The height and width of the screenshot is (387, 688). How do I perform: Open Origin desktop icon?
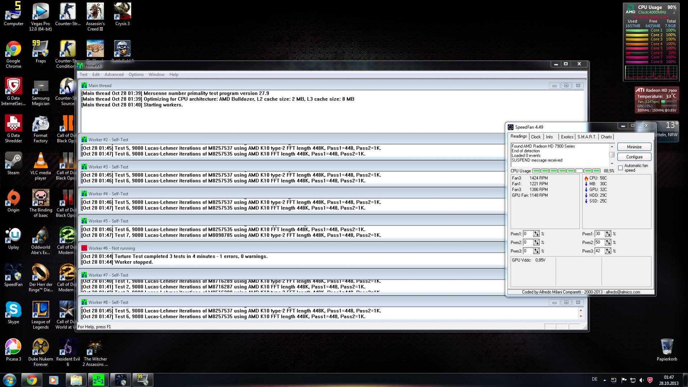click(x=13, y=201)
